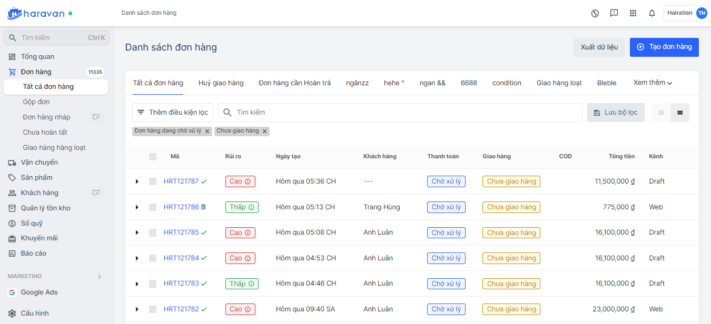Open the apps grid icon in header
Viewport: 711px width, 324px height.
(x=633, y=13)
